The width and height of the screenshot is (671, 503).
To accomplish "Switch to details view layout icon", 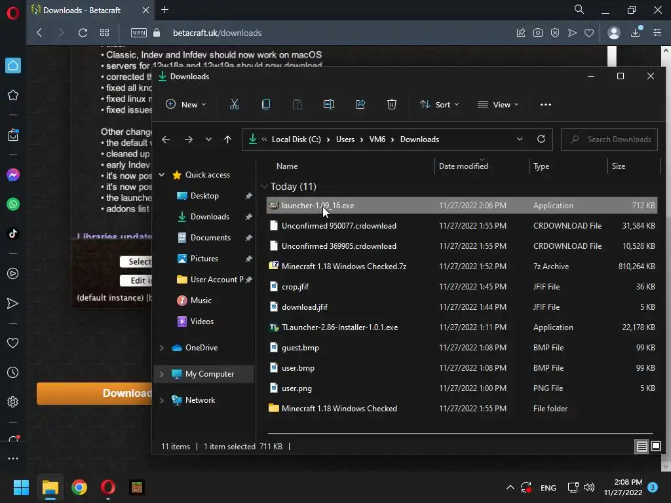I will tap(642, 447).
